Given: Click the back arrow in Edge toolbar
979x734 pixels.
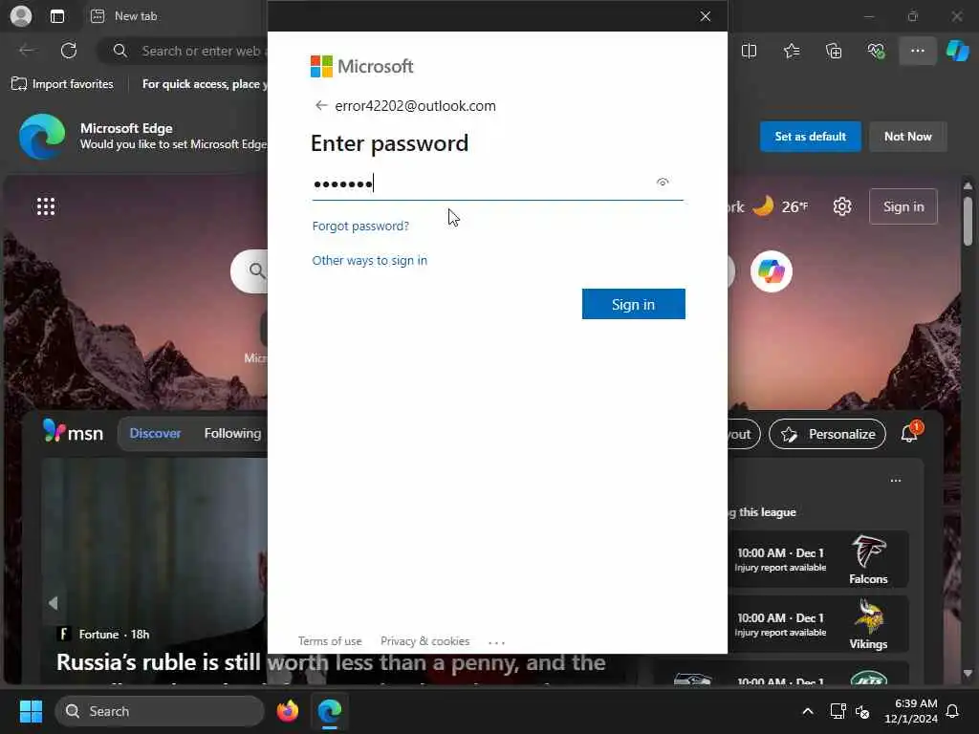Looking at the screenshot, I should [x=26, y=51].
